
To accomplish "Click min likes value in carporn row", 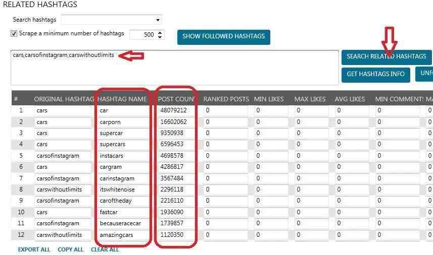I will click(x=271, y=122).
